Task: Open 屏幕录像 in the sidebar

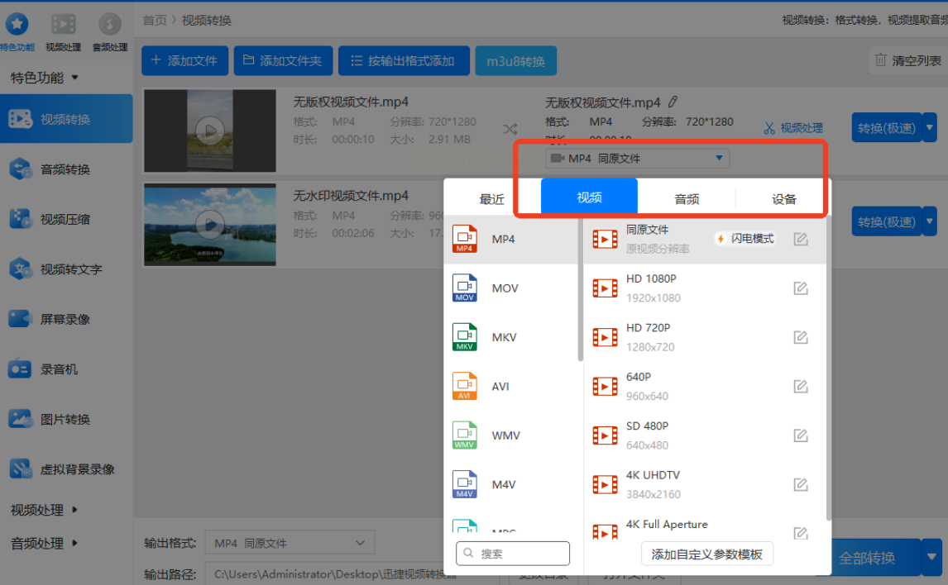Action: point(66,319)
